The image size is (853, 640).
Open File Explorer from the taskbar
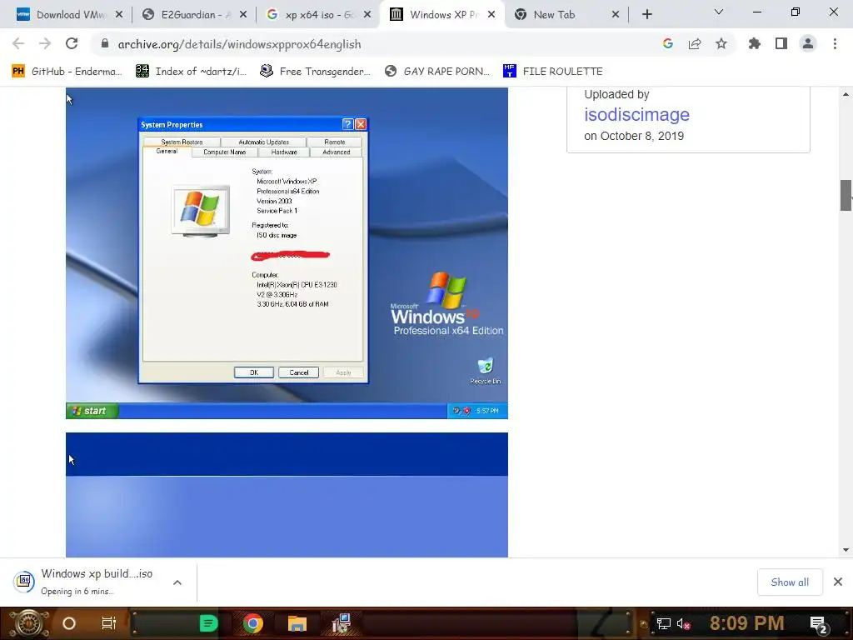297,623
